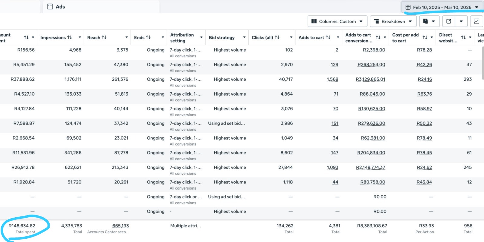Sort Adds to cart column arrows

(328, 37)
